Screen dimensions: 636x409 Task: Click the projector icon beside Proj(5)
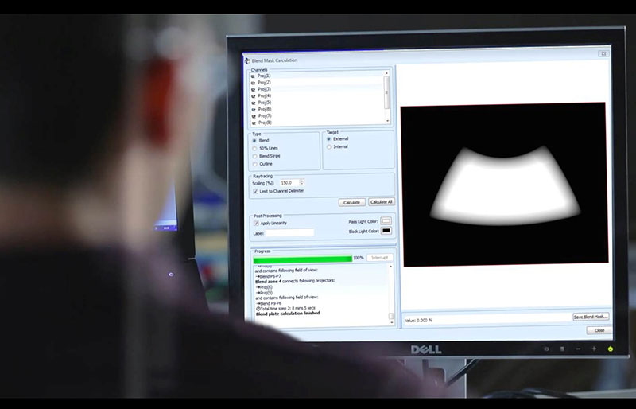coord(253,103)
